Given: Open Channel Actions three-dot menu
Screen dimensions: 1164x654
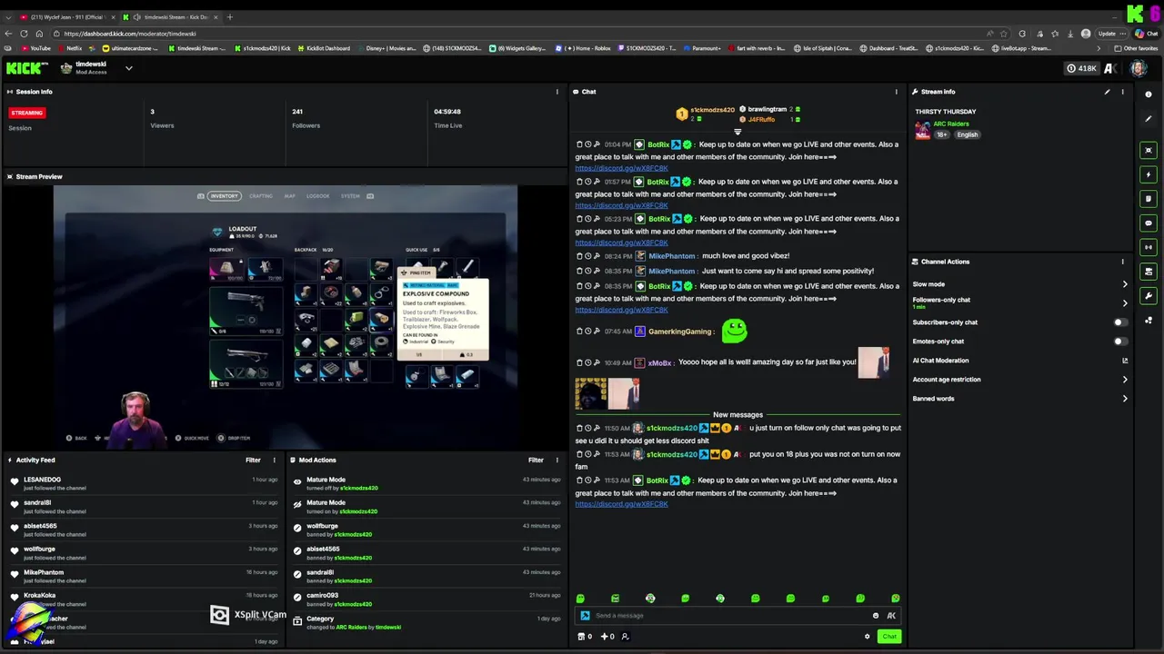Looking at the screenshot, I should 1122,262.
